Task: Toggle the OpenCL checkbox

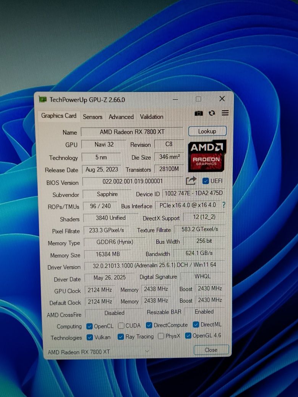Action: (x=89, y=326)
